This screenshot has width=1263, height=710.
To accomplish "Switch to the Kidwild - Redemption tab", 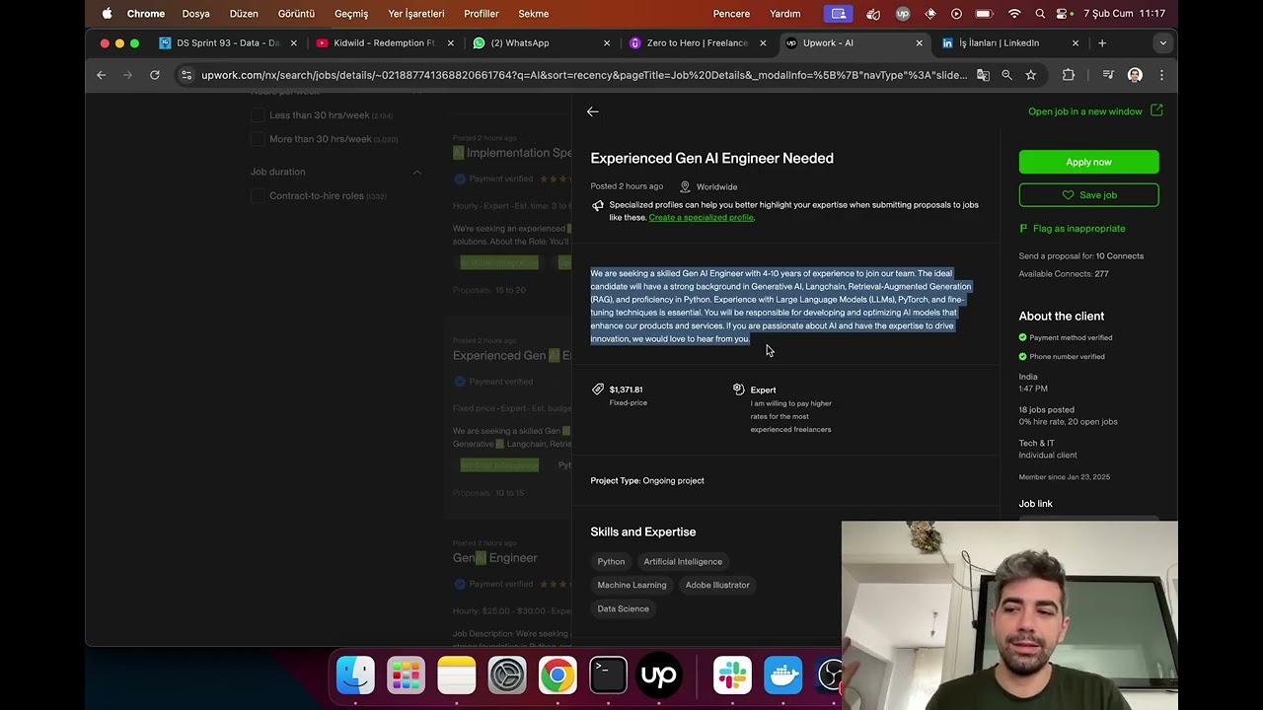I will coord(384,42).
